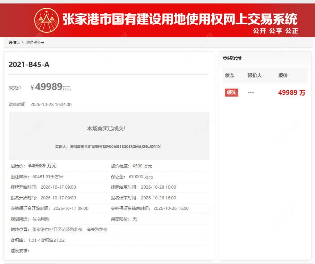Click the 建设要求 label
Image resolution: width=315 pixels, height=264 pixels.
point(20,251)
